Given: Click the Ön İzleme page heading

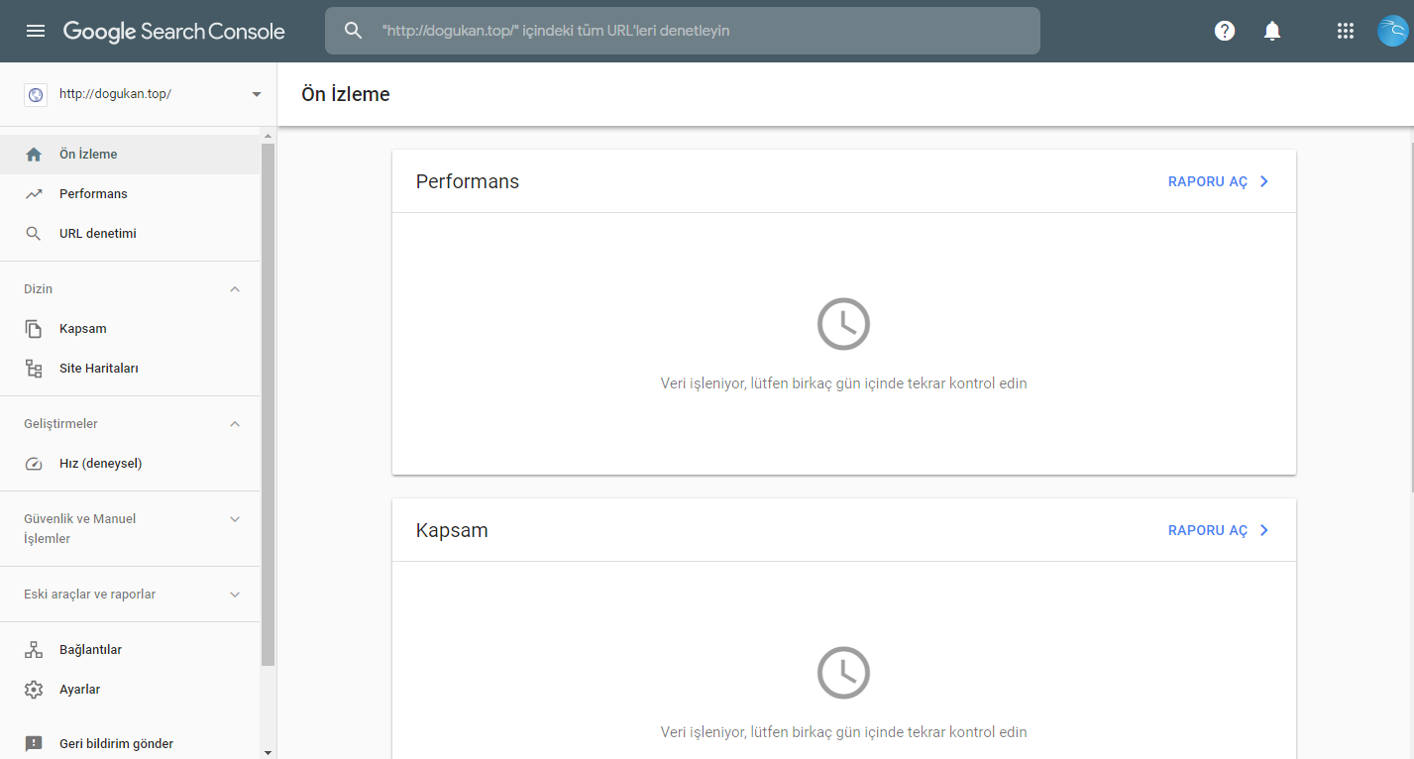Looking at the screenshot, I should tap(346, 95).
